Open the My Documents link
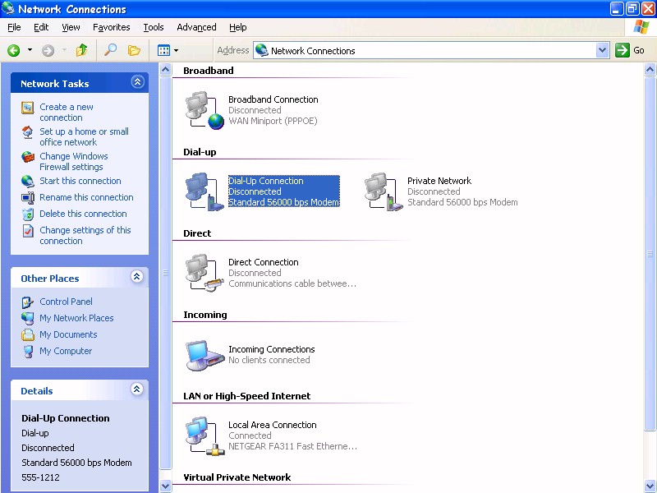The image size is (657, 493). 68,334
